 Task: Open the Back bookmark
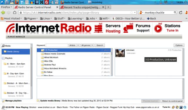click(152, 18)
